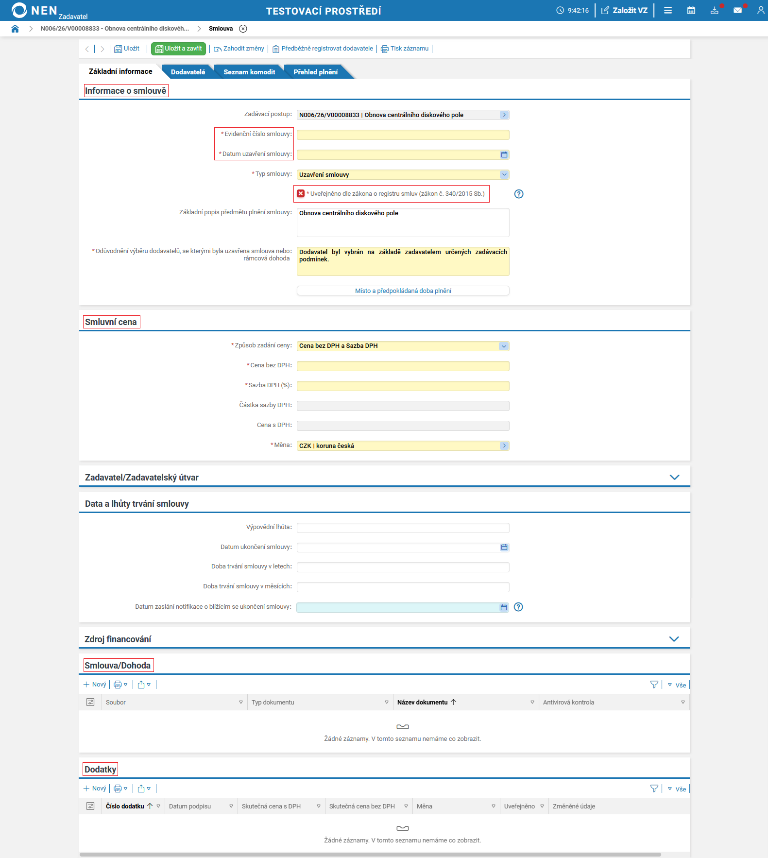768x858 pixels.
Task: Open column settings icon in Smlouva/Dohoda table
Action: click(x=90, y=702)
